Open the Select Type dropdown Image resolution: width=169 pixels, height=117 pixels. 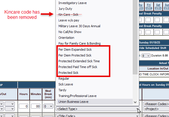coord(98,109)
